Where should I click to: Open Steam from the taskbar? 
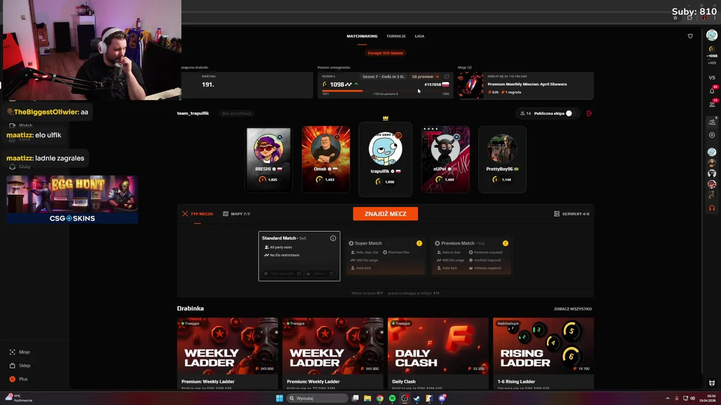click(417, 398)
